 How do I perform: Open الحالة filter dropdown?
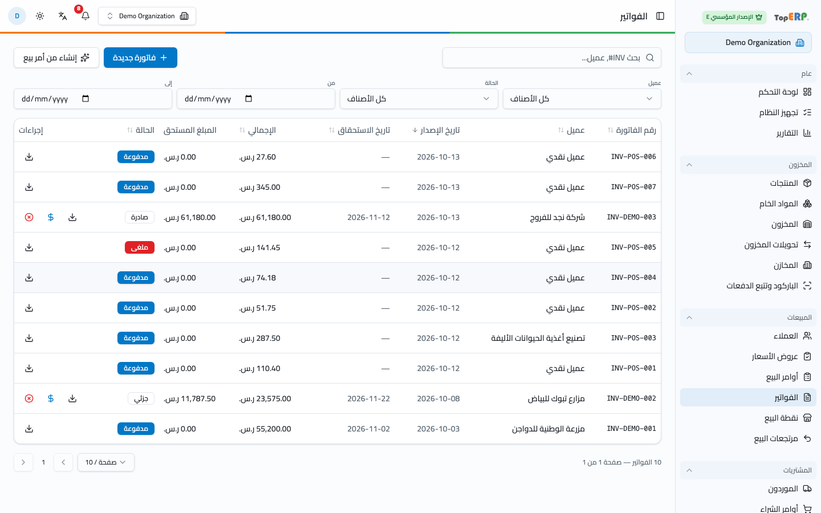(x=419, y=99)
